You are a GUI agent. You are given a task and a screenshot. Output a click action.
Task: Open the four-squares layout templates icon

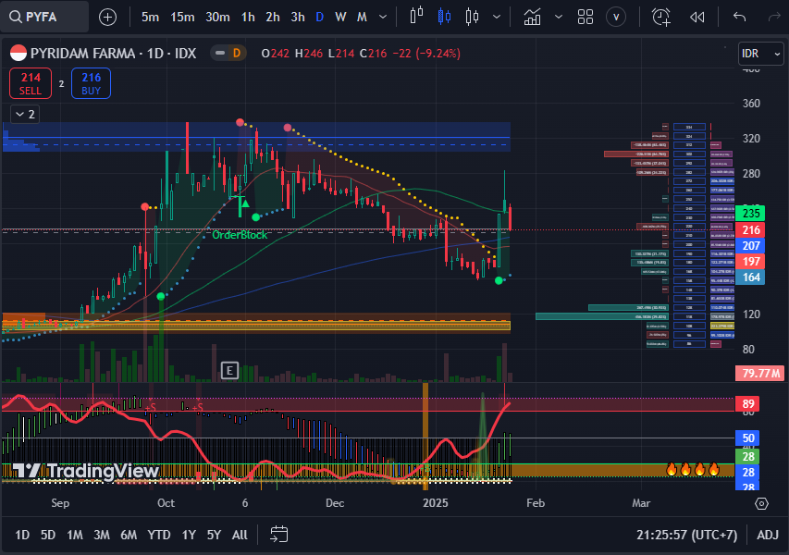click(586, 17)
